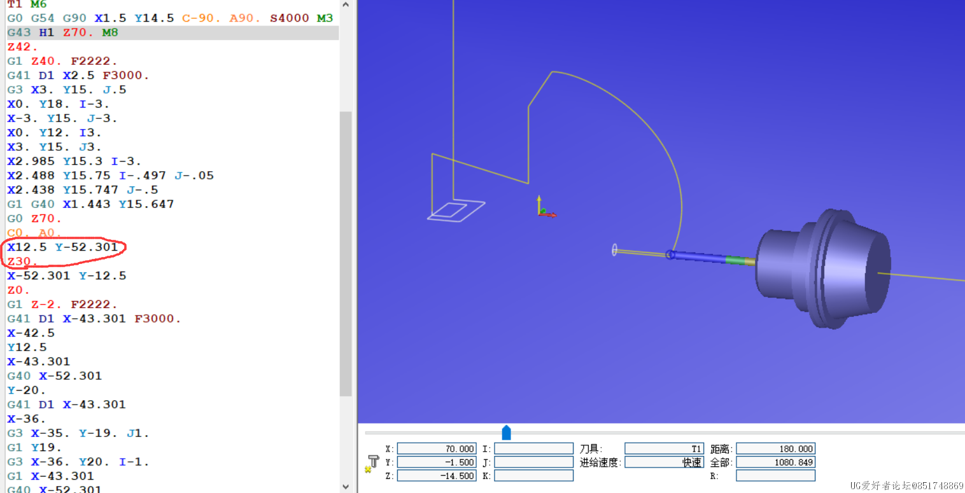965x493 pixels.
Task: Click in the Z coordinate field showing -14.500
Action: 437,476
